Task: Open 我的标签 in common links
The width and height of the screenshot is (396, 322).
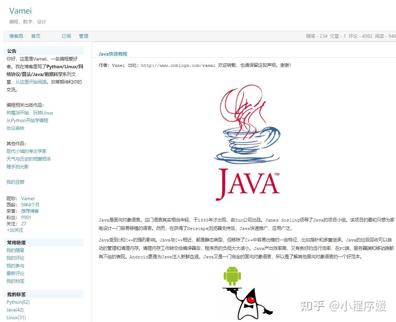Action: click(x=15, y=281)
